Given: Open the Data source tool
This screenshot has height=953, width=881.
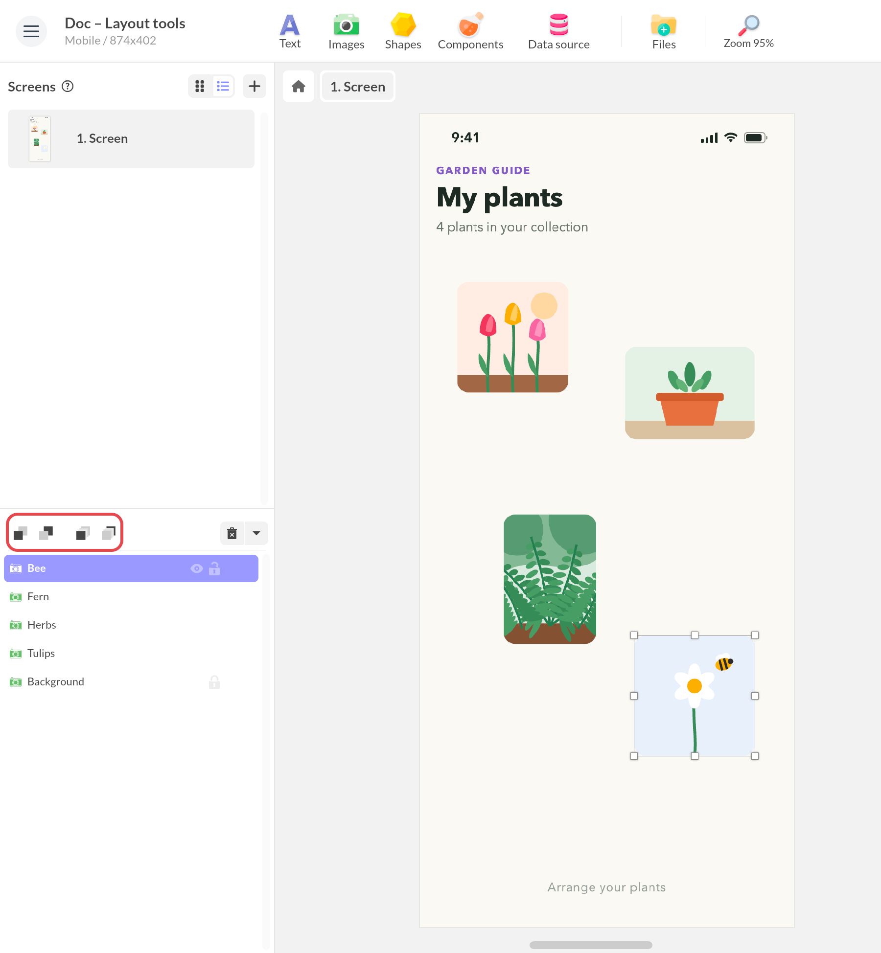Looking at the screenshot, I should [x=558, y=32].
